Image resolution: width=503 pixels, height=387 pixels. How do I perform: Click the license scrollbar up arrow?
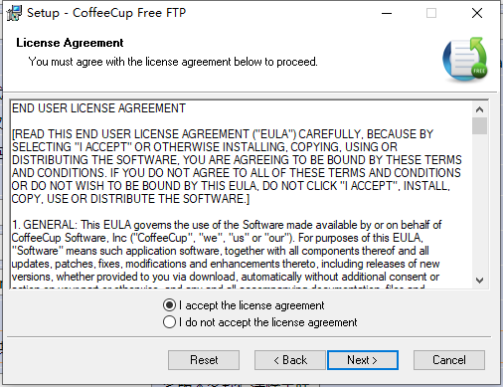coord(479,109)
